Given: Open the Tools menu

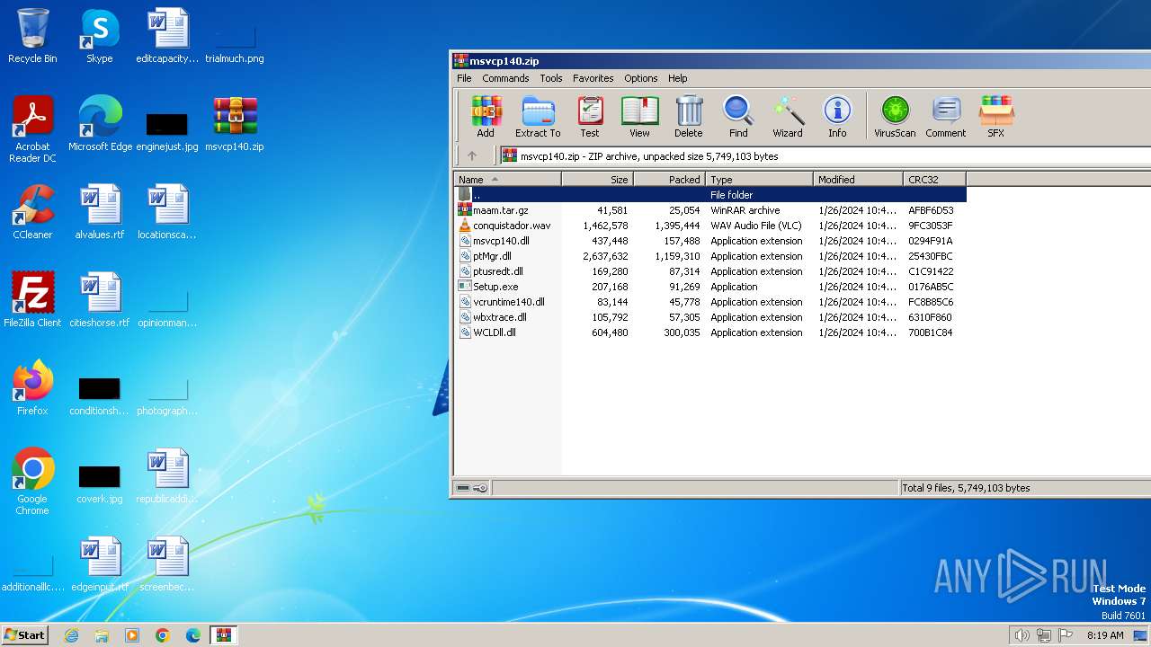Looking at the screenshot, I should (551, 78).
